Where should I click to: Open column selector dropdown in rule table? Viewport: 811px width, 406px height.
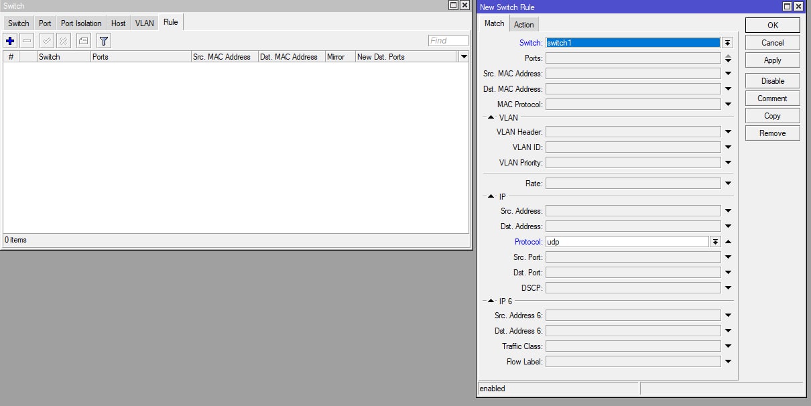click(x=464, y=57)
